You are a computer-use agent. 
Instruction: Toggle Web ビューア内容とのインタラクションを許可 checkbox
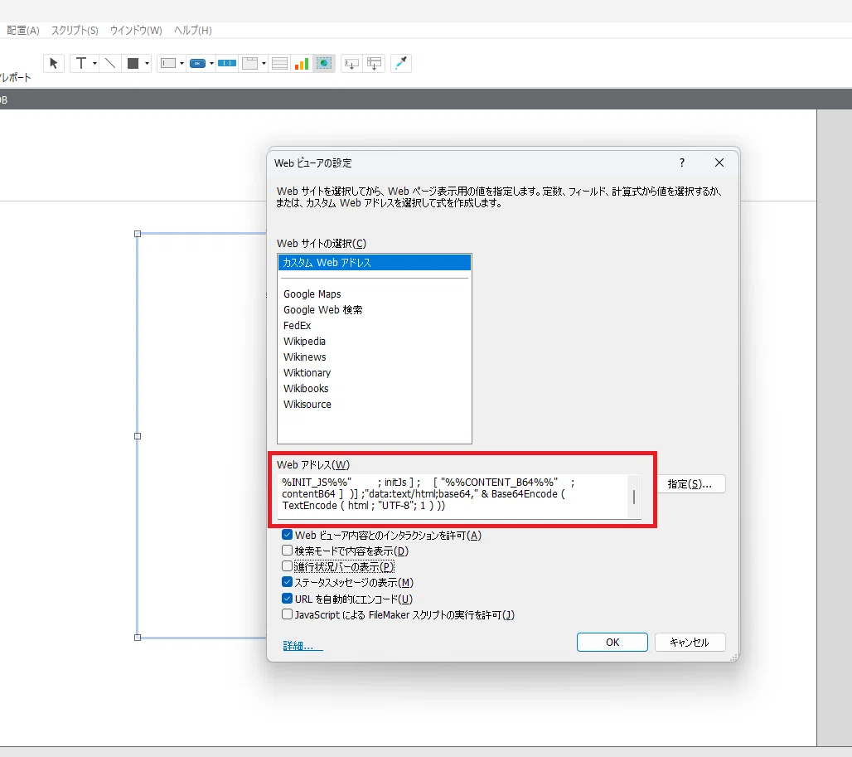287,536
